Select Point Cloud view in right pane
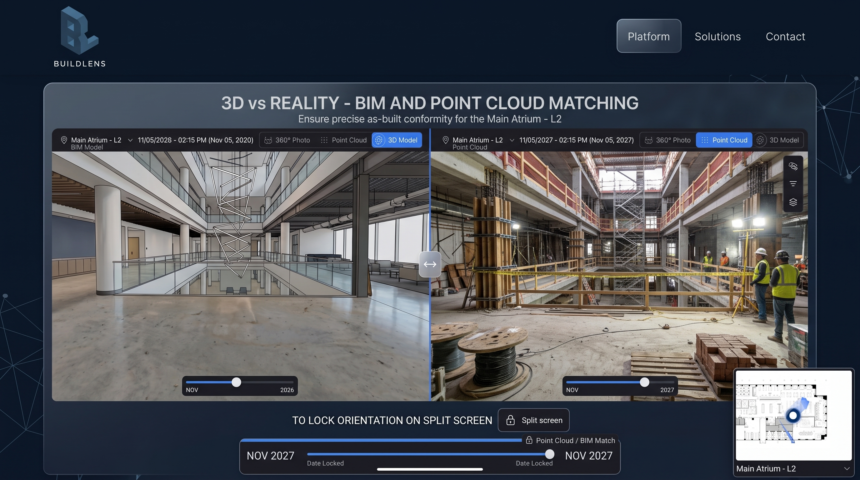The image size is (860, 480). point(724,140)
